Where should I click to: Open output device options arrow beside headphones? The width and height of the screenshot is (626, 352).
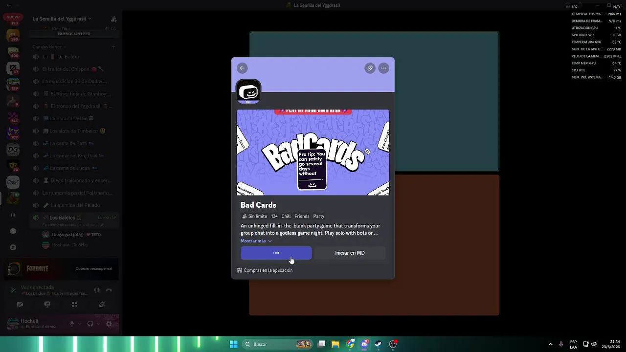[98, 324]
